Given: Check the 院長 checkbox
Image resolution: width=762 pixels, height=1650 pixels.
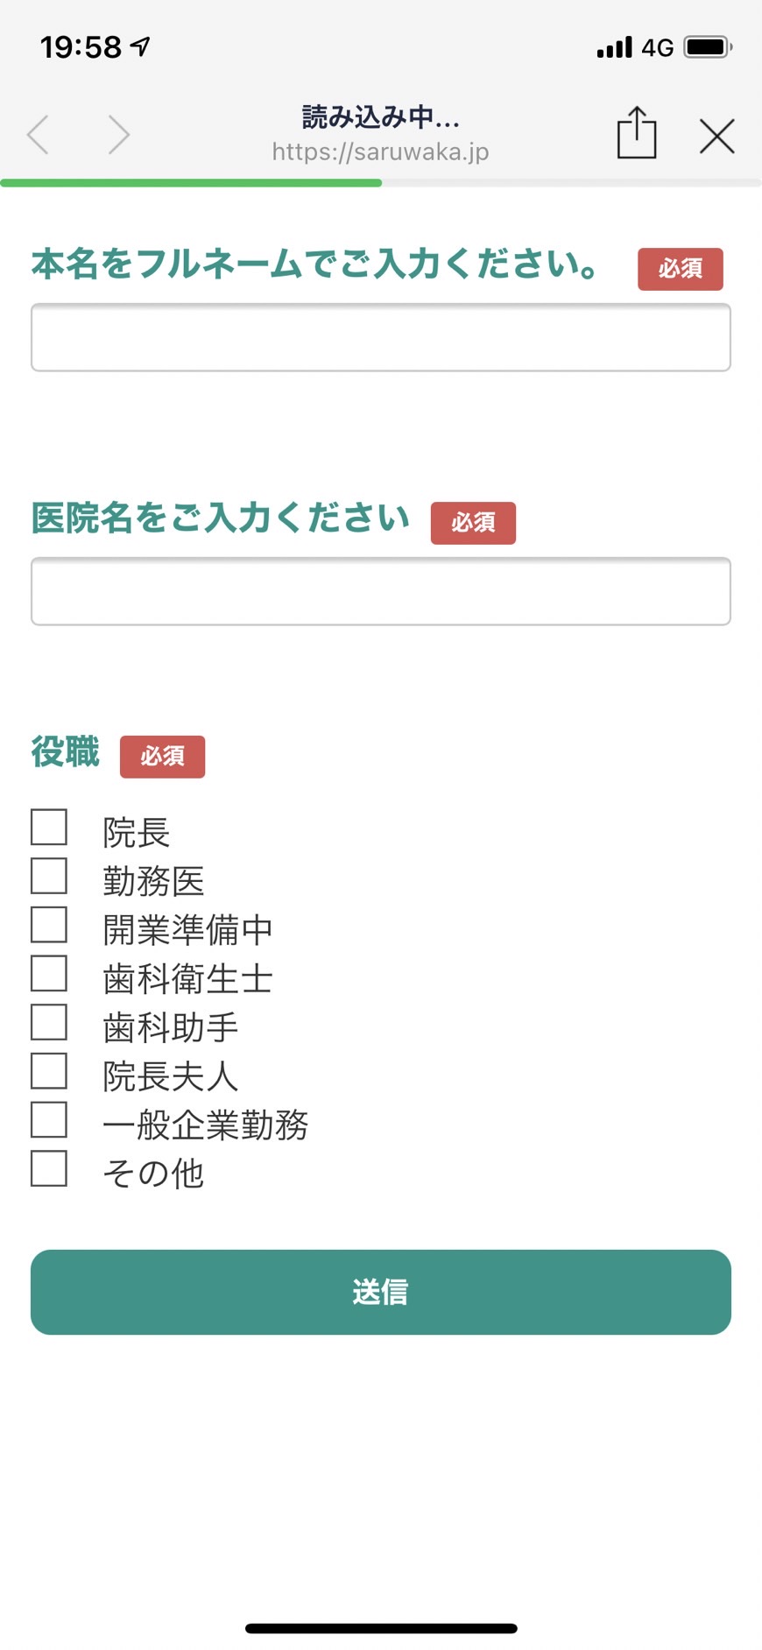Looking at the screenshot, I should pyautogui.click(x=49, y=827).
